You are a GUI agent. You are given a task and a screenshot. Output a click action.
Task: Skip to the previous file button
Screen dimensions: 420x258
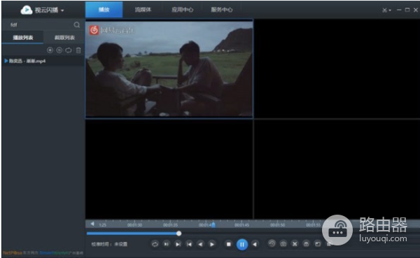coord(189,244)
